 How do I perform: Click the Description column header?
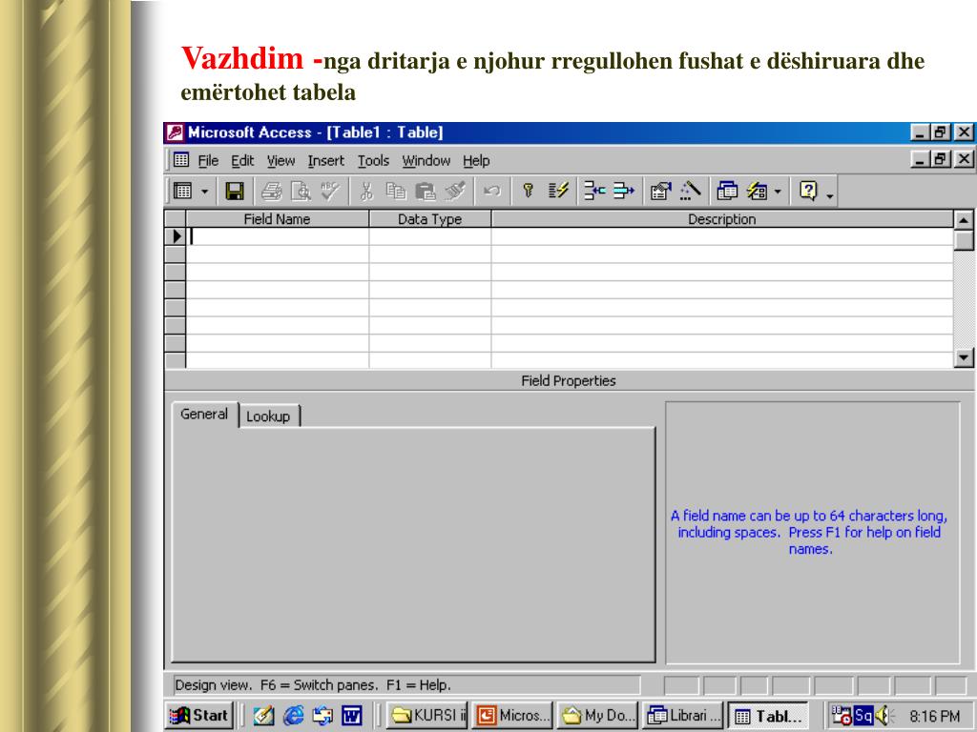722,219
